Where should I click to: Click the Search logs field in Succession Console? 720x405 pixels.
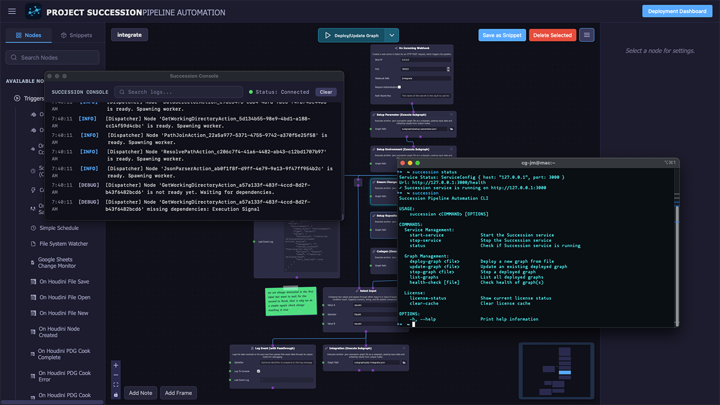pos(178,92)
